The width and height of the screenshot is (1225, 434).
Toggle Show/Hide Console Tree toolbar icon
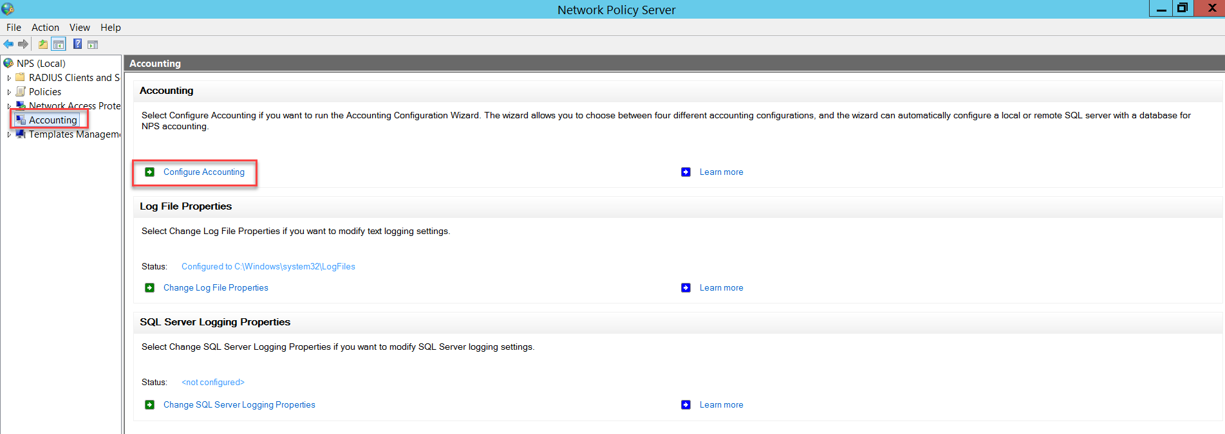[x=59, y=44]
